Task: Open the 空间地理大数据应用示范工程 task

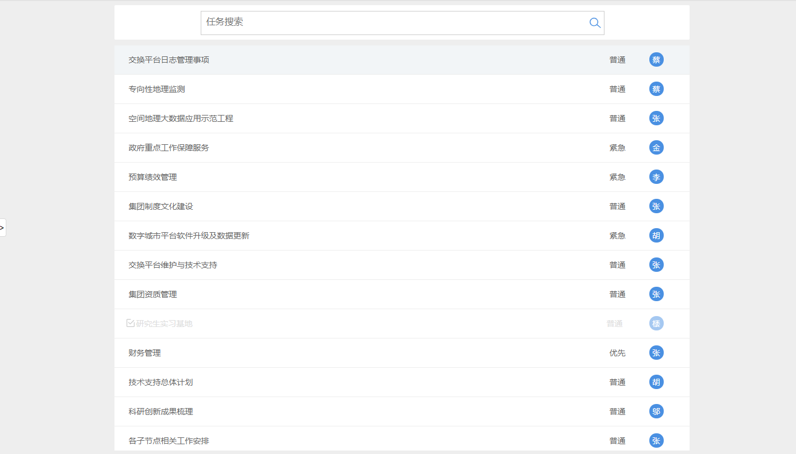Action: tap(181, 118)
